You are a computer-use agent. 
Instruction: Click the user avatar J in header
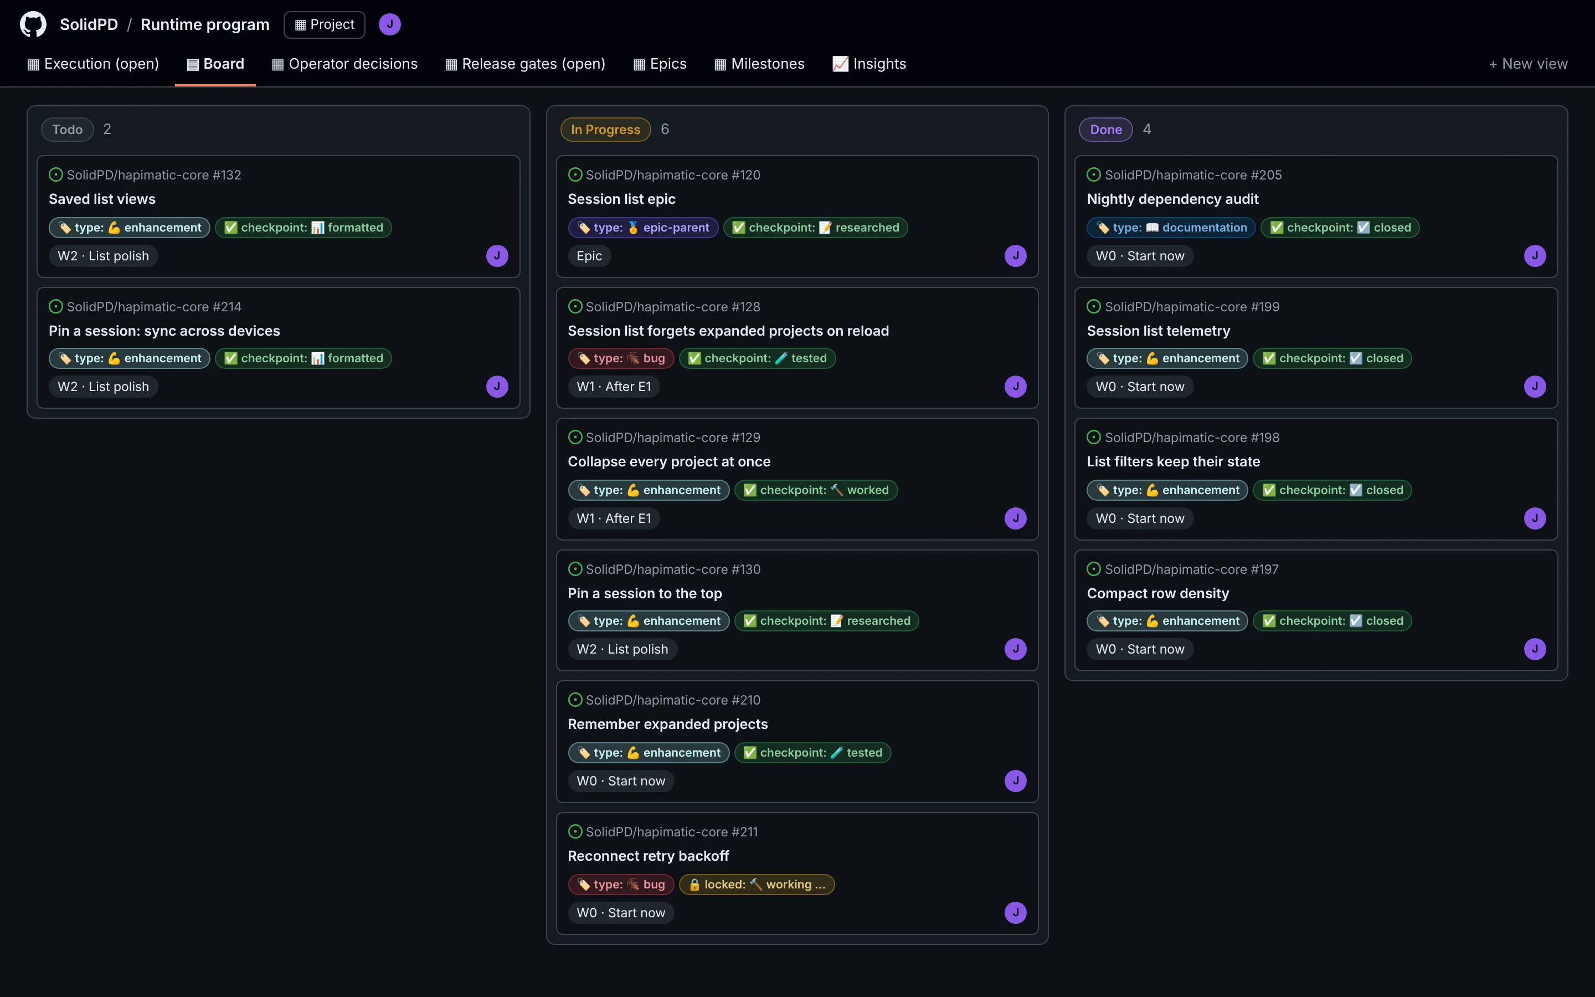[389, 24]
